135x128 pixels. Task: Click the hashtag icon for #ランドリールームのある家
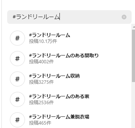click(17, 99)
